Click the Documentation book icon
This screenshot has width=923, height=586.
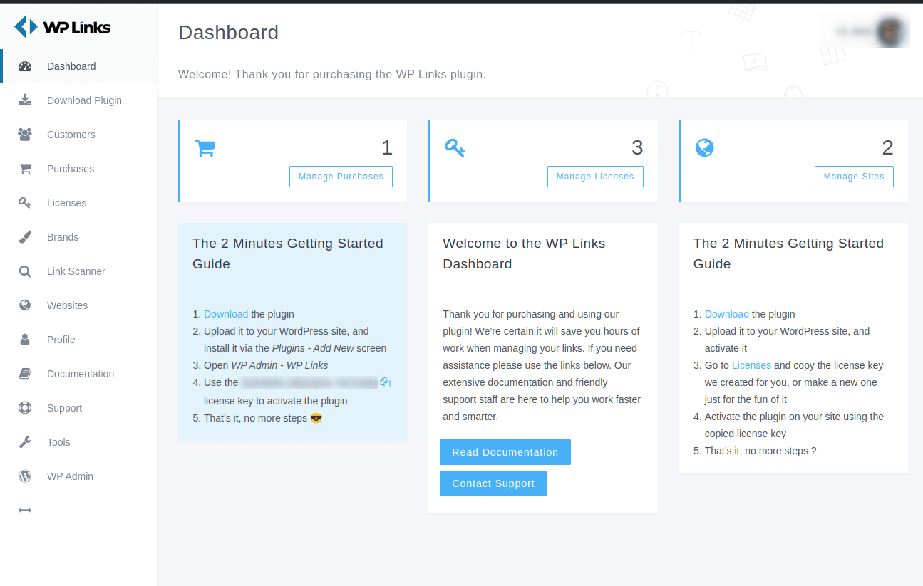click(25, 374)
